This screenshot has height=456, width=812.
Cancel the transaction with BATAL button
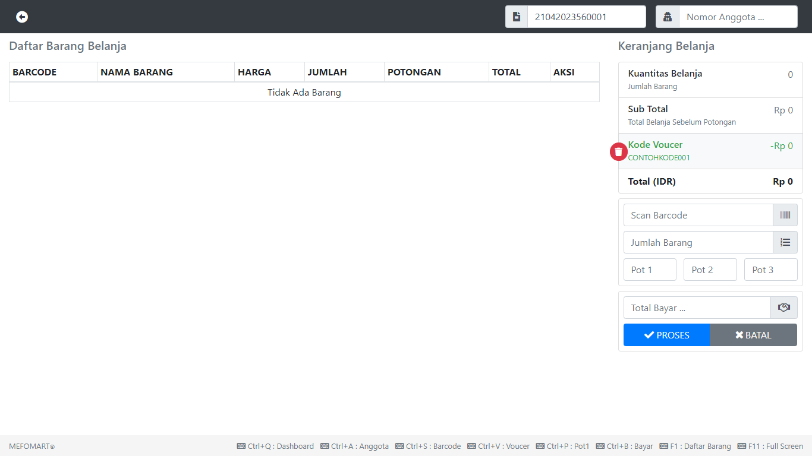(753, 335)
